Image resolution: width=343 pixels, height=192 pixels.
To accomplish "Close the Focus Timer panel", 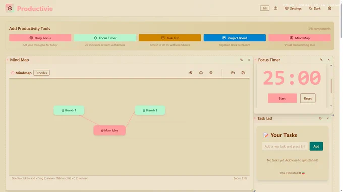I will [x=328, y=60].
